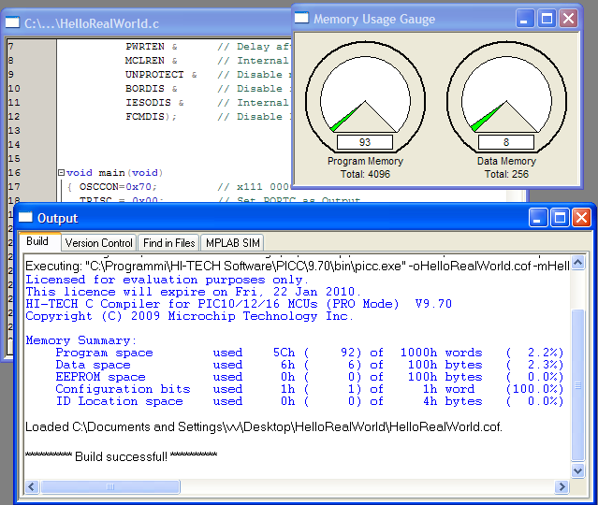
Task: Click the Program Memory value box showing 93
Action: pyautogui.click(x=364, y=142)
